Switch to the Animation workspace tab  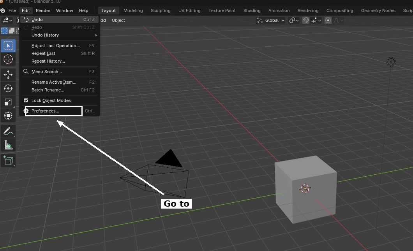[279, 11]
